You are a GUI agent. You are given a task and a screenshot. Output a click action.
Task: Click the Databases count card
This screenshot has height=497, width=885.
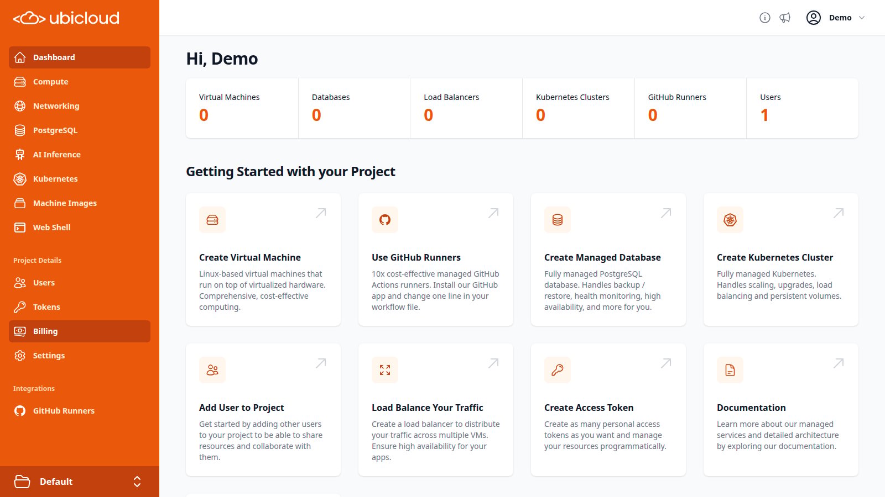point(355,108)
